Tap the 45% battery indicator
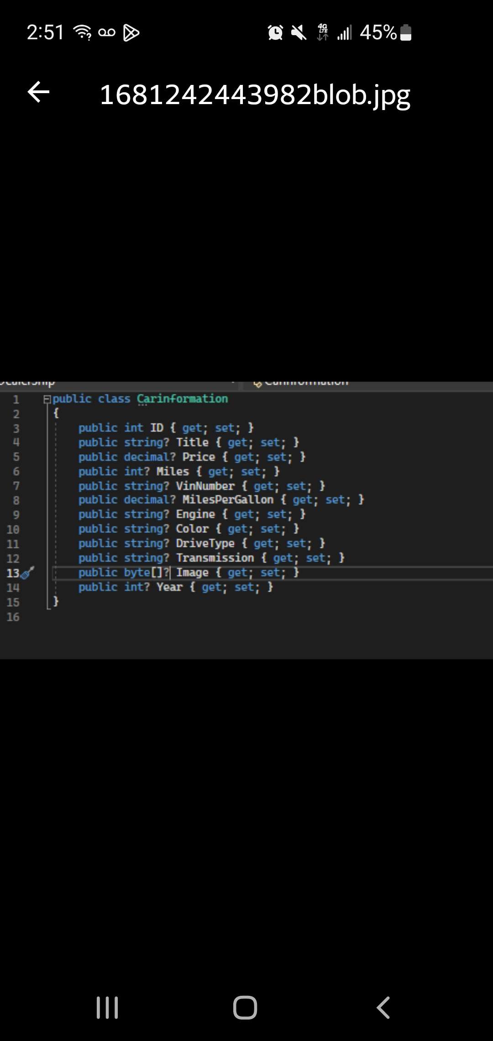 386,32
